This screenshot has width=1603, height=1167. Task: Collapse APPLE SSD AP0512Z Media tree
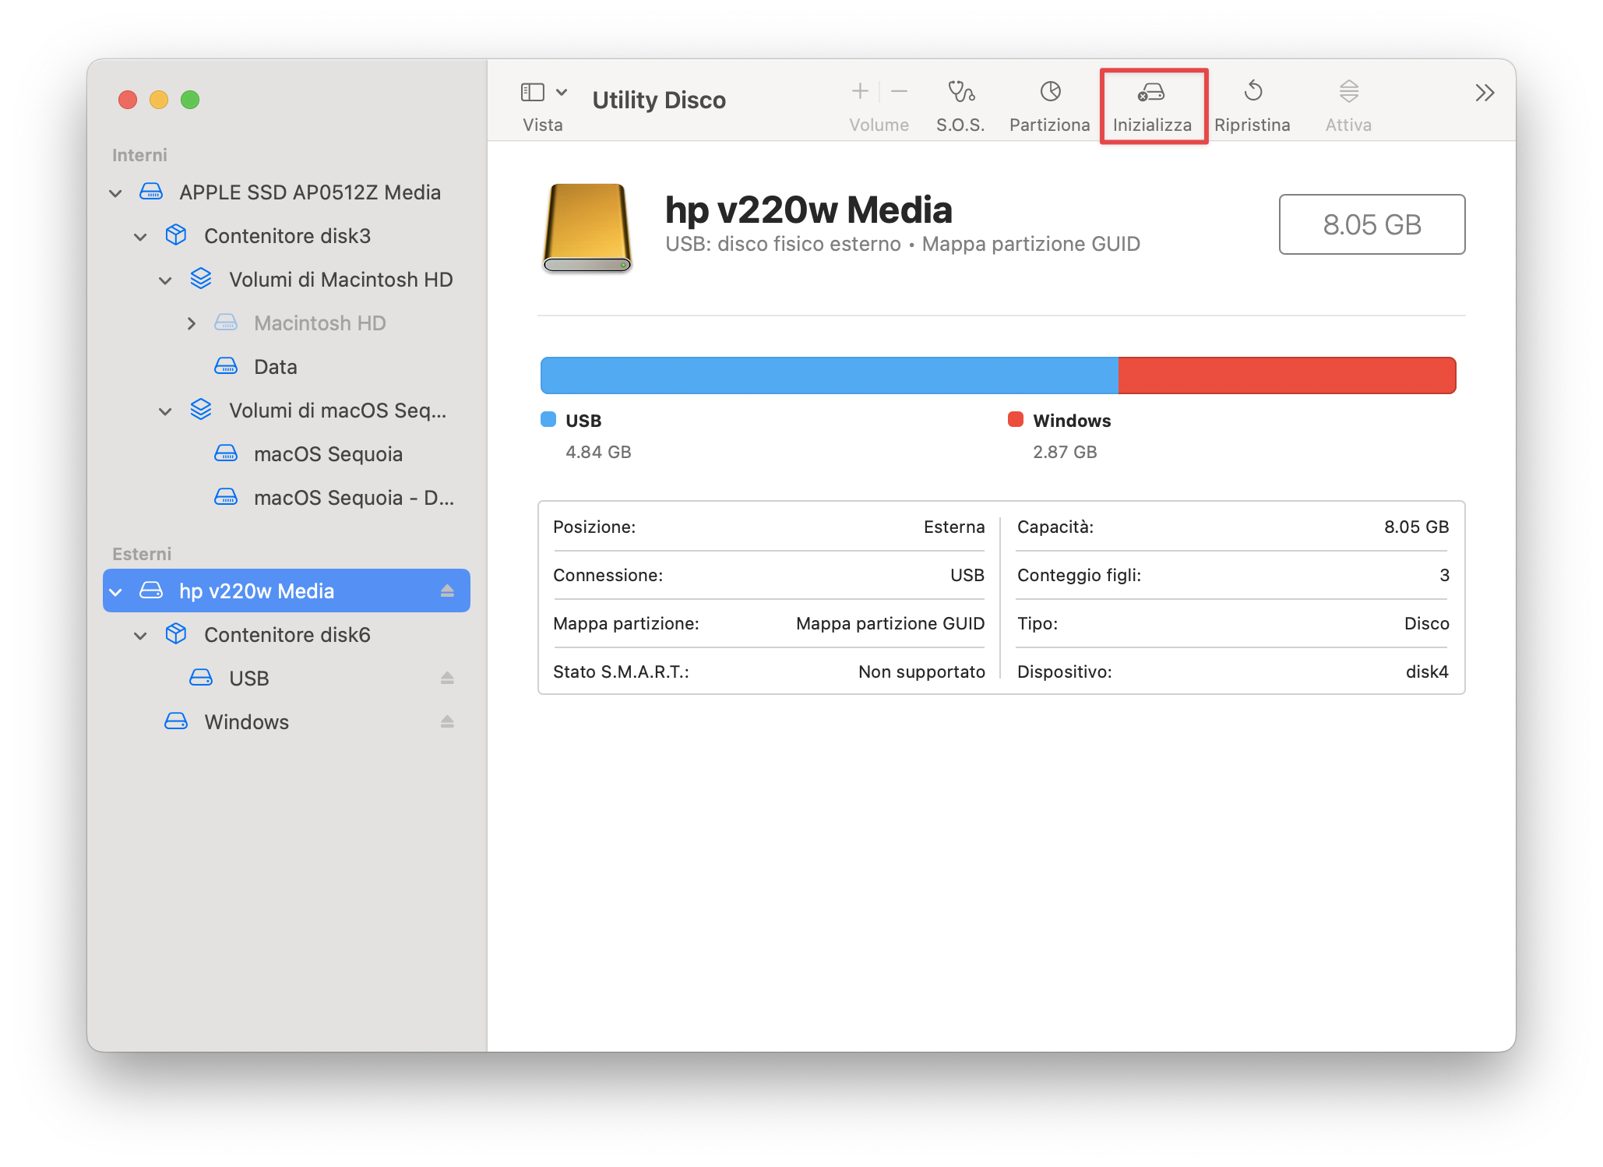pos(116,193)
